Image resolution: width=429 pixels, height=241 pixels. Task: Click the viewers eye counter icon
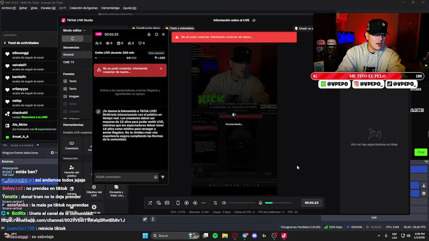point(108,43)
